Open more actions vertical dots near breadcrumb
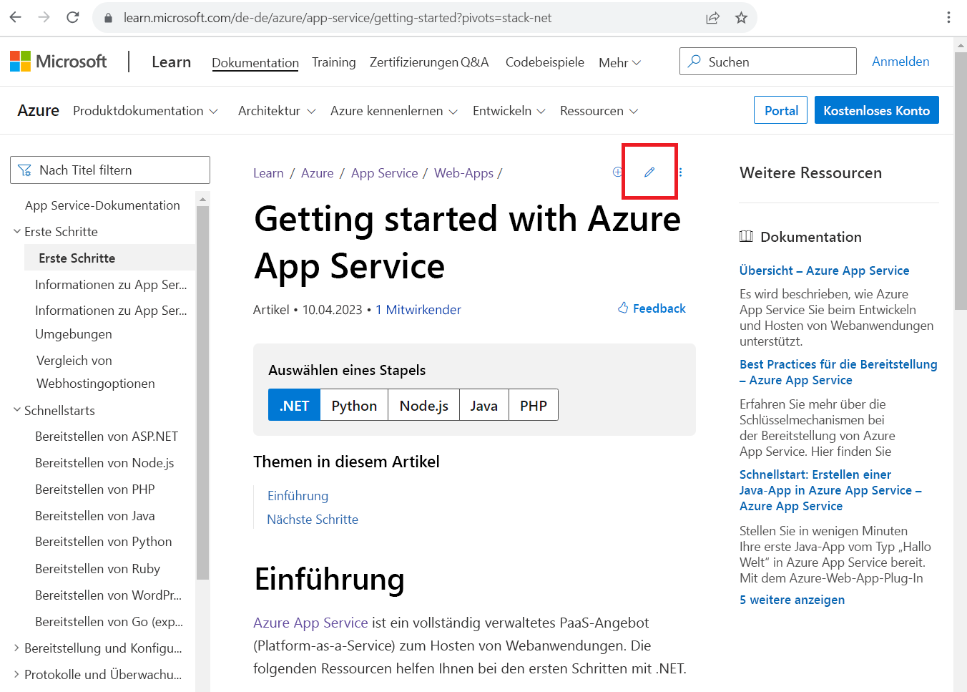Screen dimensions: 967x692 click(x=680, y=172)
